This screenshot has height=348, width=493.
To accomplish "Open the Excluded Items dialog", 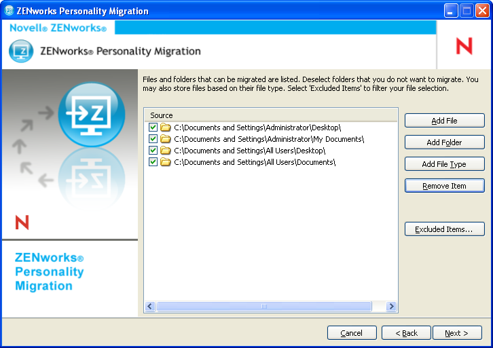I will [444, 229].
